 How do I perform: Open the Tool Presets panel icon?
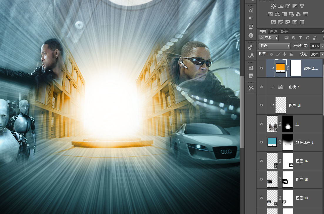251,88
